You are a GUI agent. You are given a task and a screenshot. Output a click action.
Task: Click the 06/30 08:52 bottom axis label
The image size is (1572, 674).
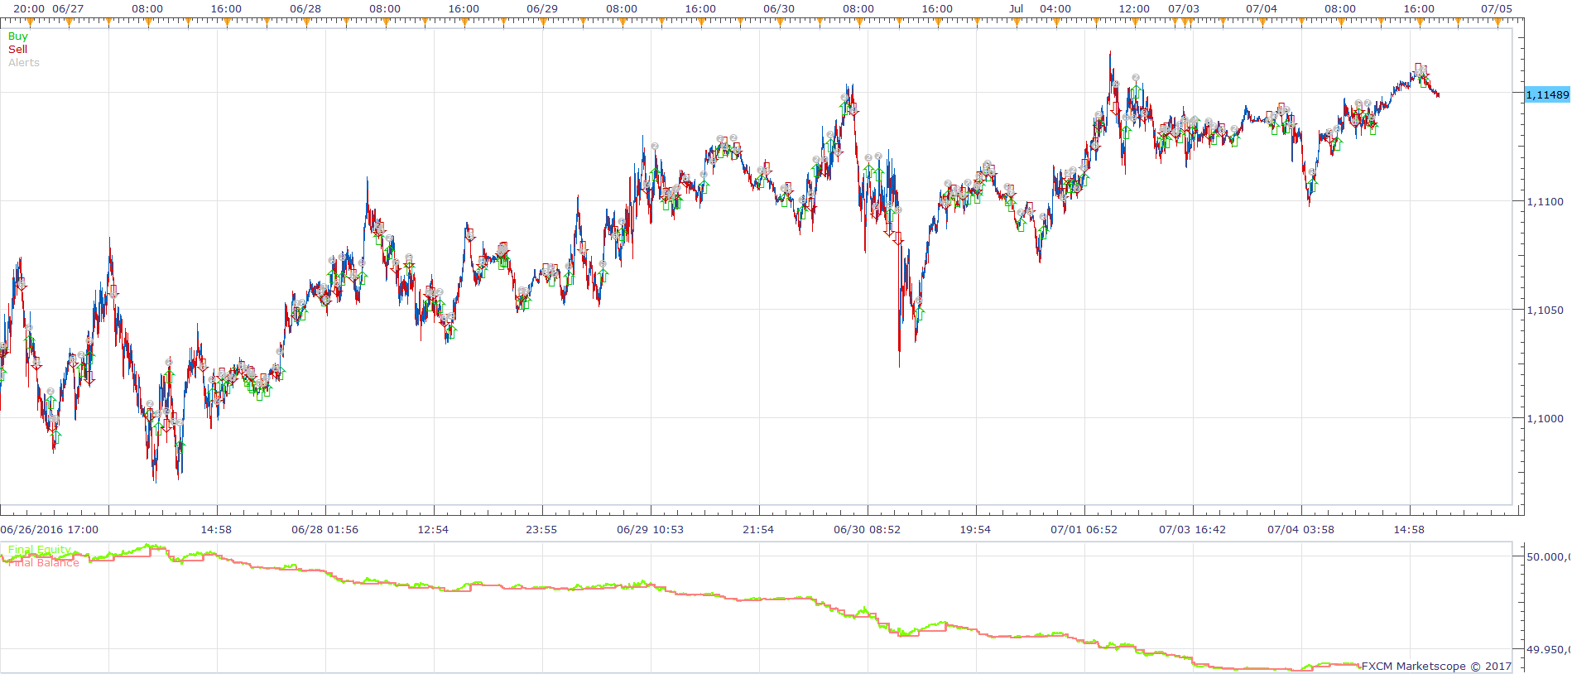click(868, 530)
